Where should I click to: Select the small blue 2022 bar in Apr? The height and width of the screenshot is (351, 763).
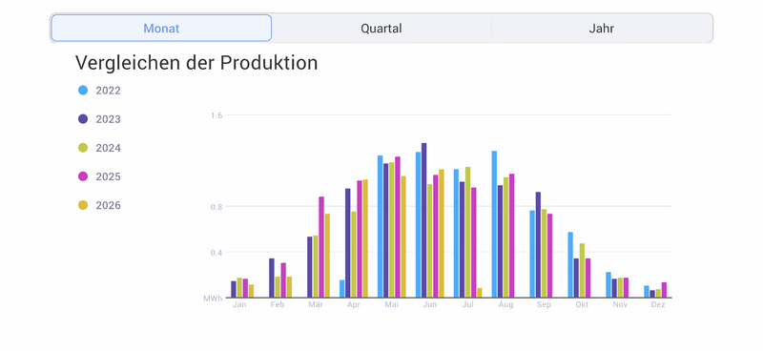342,289
